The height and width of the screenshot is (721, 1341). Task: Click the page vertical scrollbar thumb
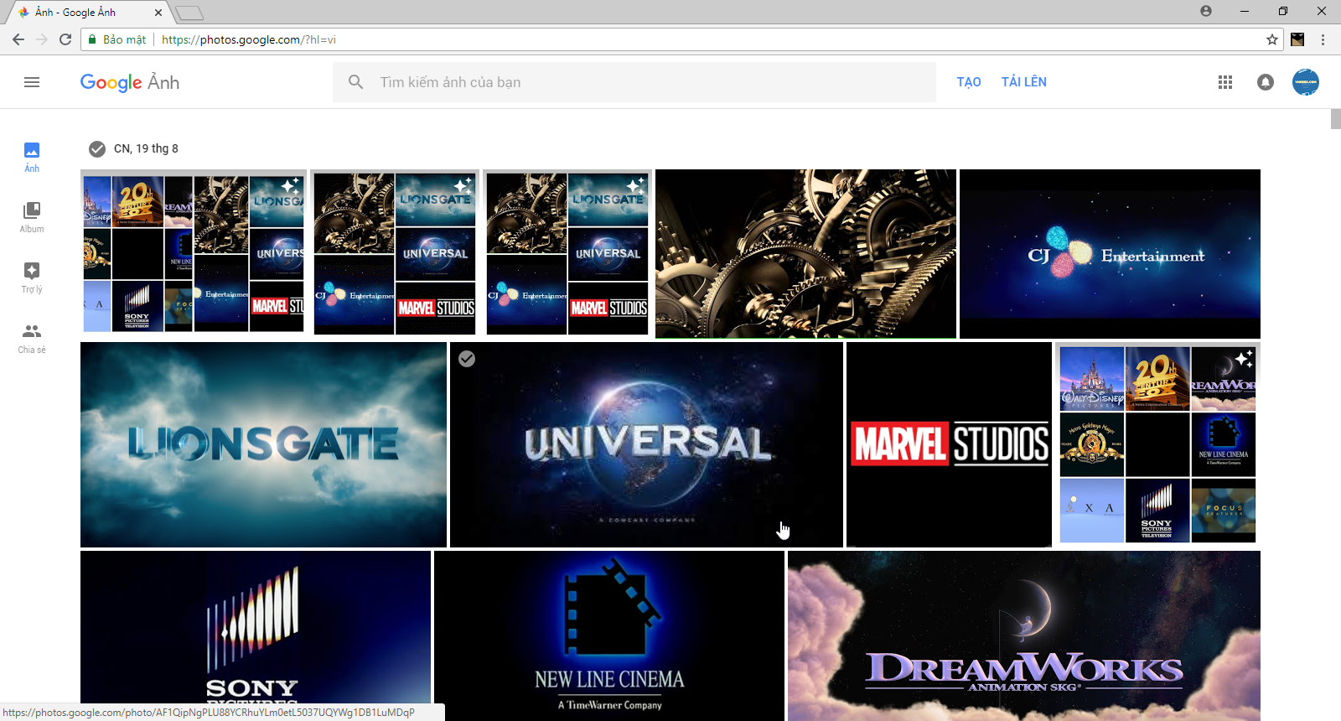1335,119
